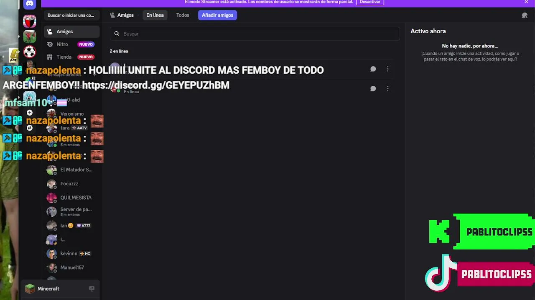The image size is (535, 300).
Task: Open the Nitro sidebar entry
Action: [72, 44]
